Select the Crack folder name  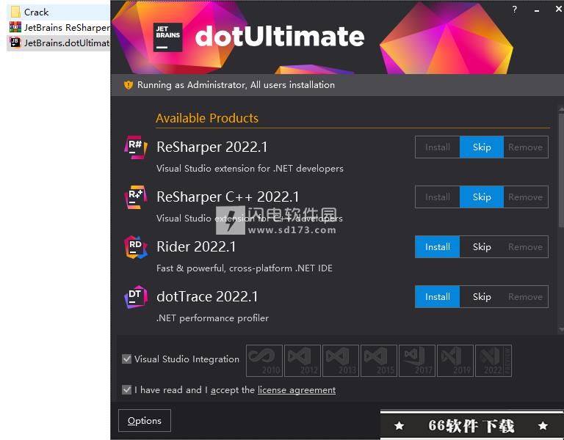[x=36, y=12]
